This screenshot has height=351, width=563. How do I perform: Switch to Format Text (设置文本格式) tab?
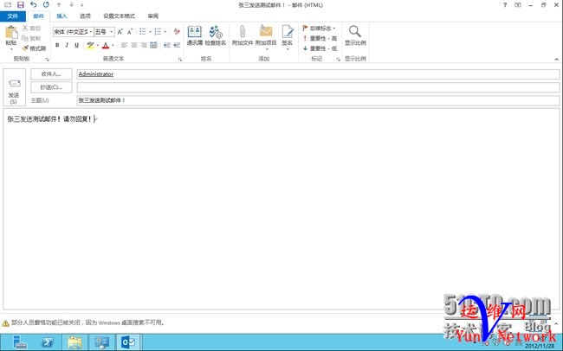click(119, 16)
